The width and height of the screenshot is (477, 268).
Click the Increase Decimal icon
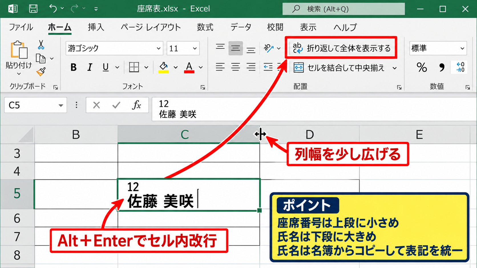pos(460,67)
